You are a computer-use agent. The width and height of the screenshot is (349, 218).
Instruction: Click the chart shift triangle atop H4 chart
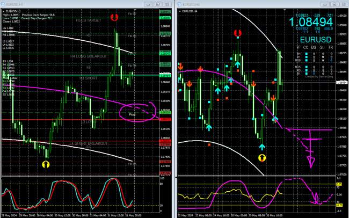click(284, 10)
